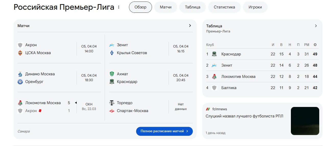Click the Краснодар logo in matches list
This screenshot has height=146, width=332.
pos(112,82)
